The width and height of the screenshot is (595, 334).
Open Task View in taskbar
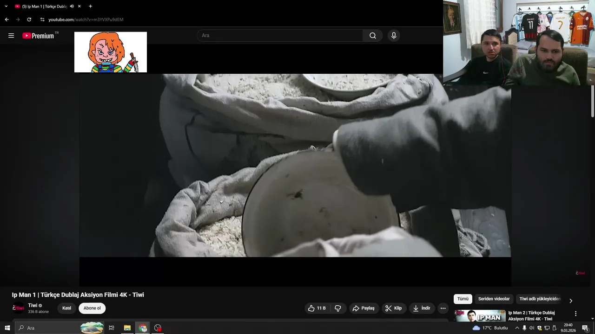click(112, 328)
